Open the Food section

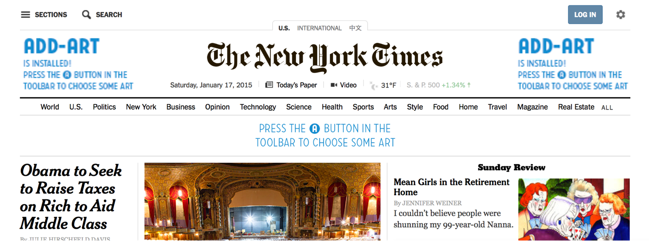[441, 107]
